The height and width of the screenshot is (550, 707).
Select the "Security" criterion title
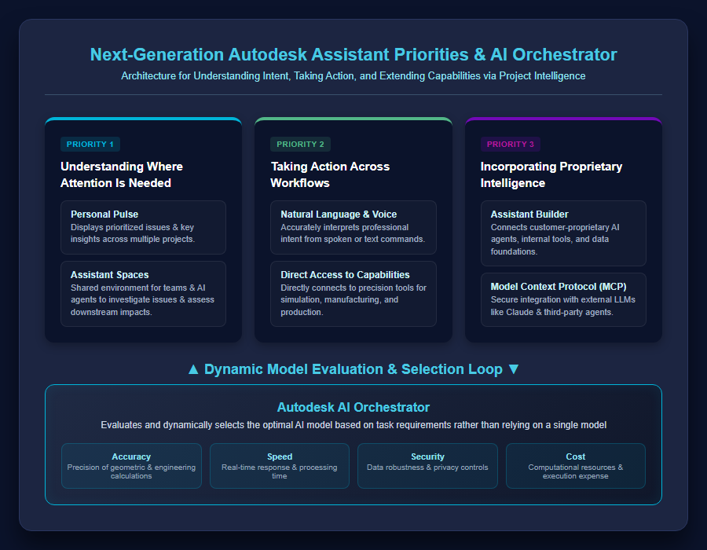427,456
